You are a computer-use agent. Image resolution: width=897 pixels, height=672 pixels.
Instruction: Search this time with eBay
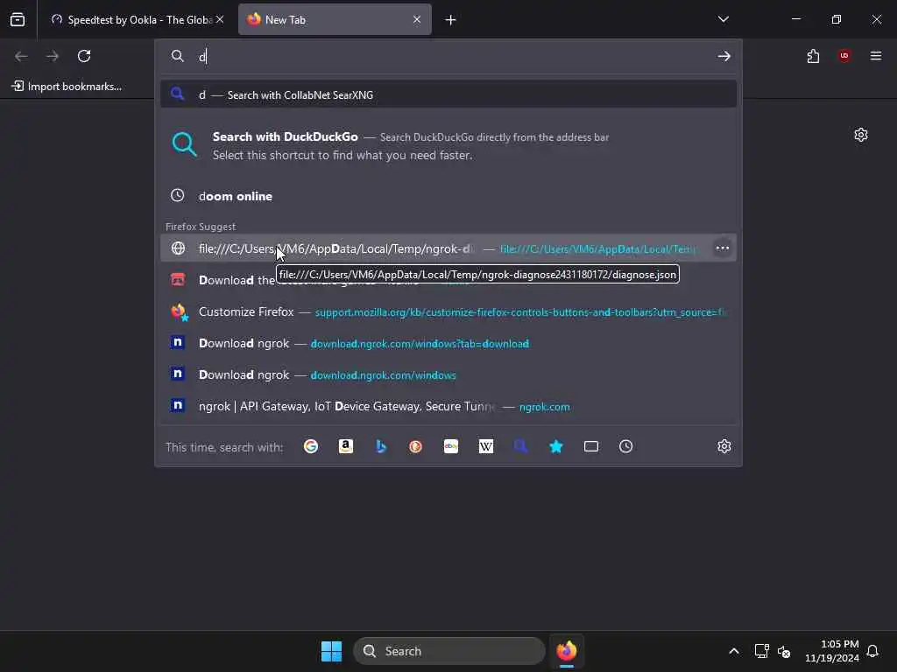[x=451, y=446]
